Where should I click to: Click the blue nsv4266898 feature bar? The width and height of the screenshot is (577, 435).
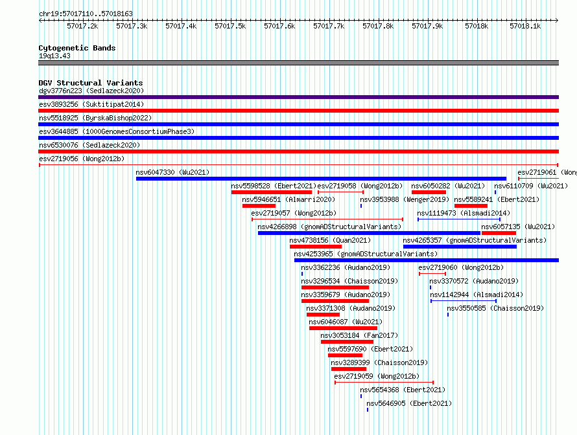tap(369, 233)
